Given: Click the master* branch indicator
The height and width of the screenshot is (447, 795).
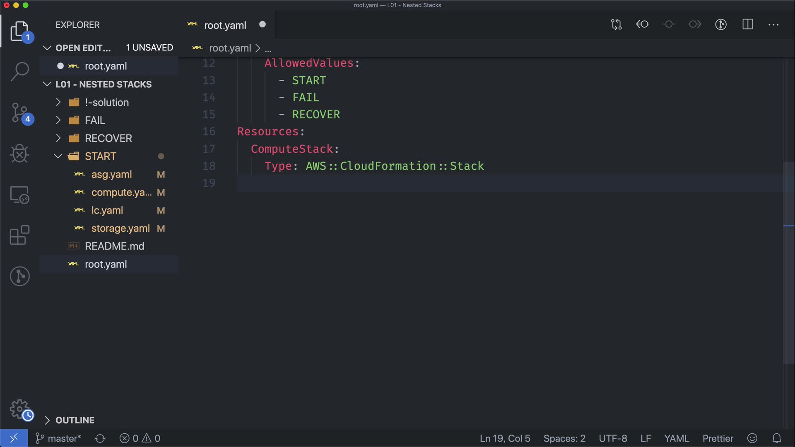Looking at the screenshot, I should 58,438.
